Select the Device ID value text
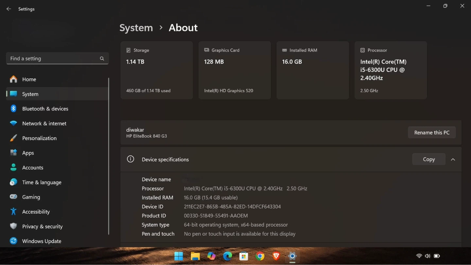 [x=232, y=207]
